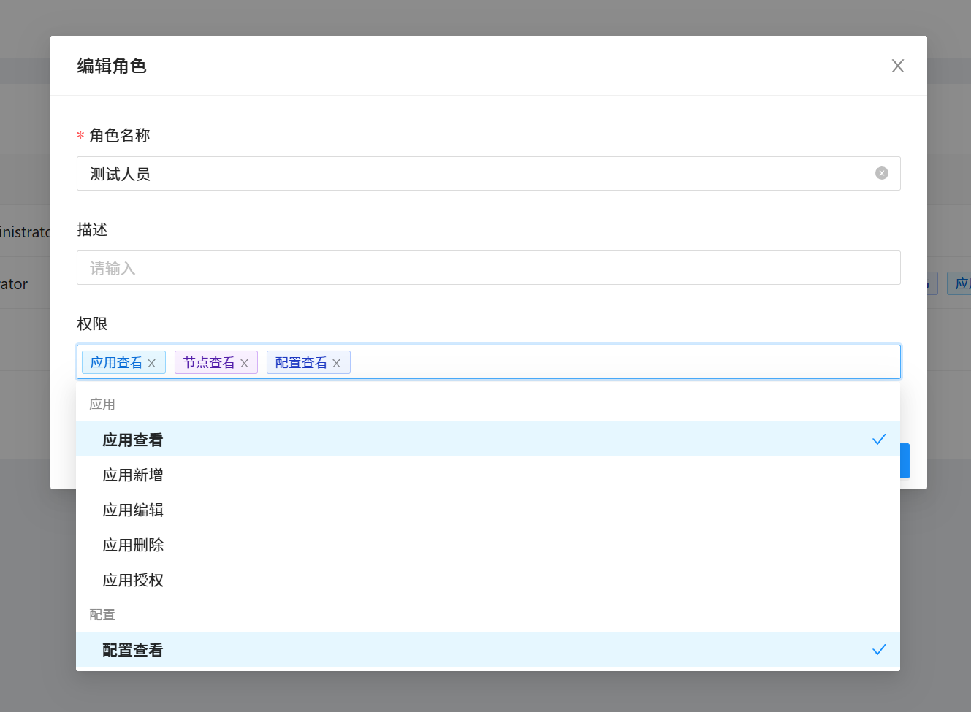This screenshot has width=971, height=712.
Task: Click the blue checkmark on the 配置查看 option
Action: click(x=878, y=649)
